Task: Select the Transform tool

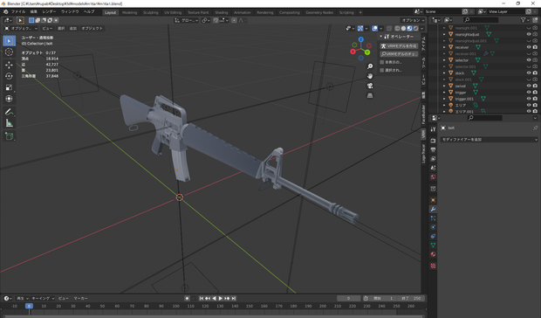Action: click(9, 99)
